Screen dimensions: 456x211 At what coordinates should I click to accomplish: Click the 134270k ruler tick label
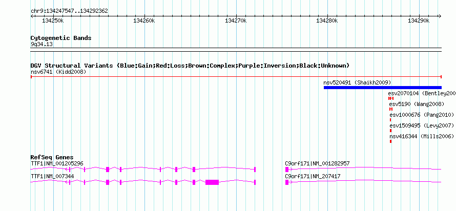[x=236, y=21]
